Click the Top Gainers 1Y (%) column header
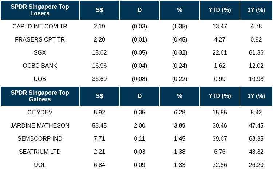273x172 pixels. [256, 96]
